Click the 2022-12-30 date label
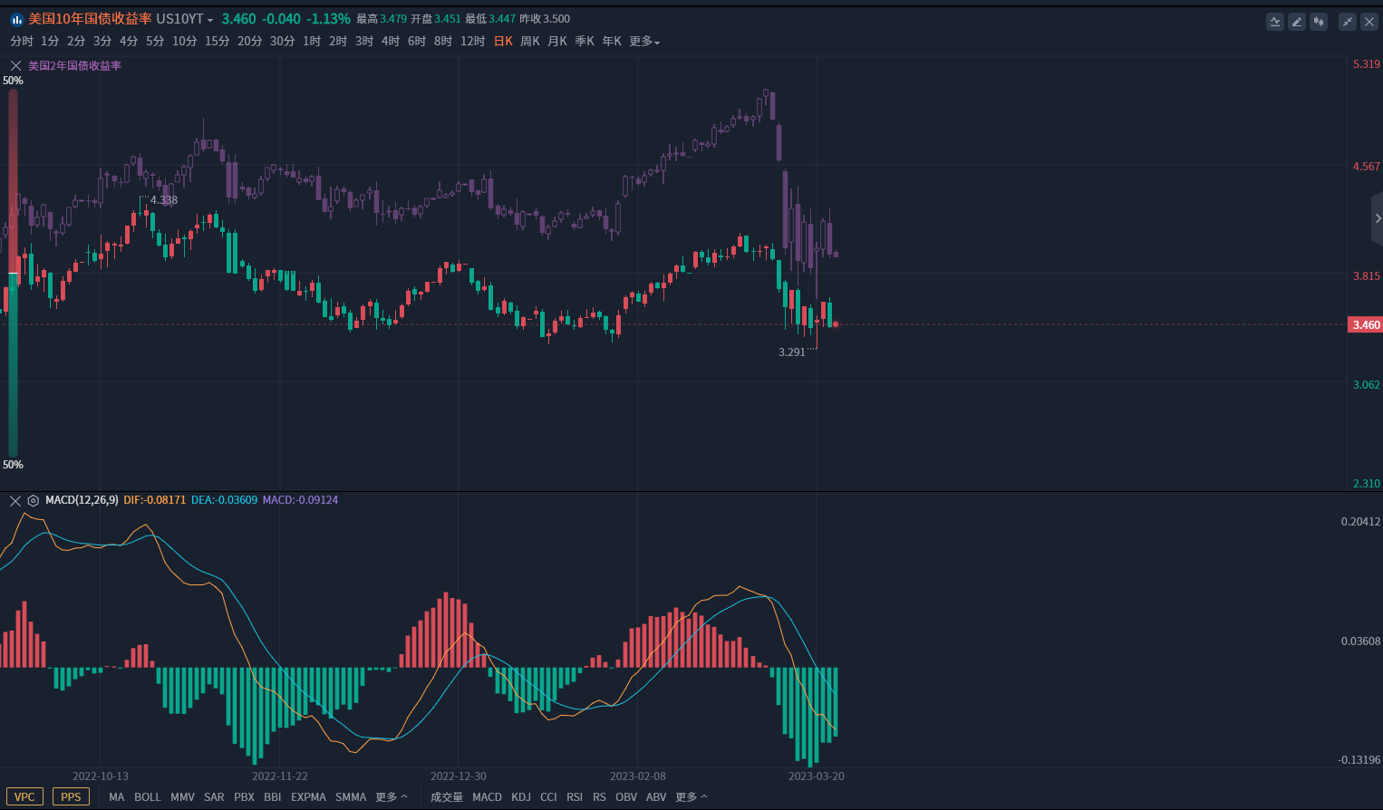Screen dimensions: 1383x810 459,776
